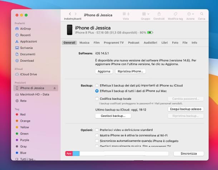Switch to the Libri tab
This screenshot has height=170, width=218.
pos(164,43)
